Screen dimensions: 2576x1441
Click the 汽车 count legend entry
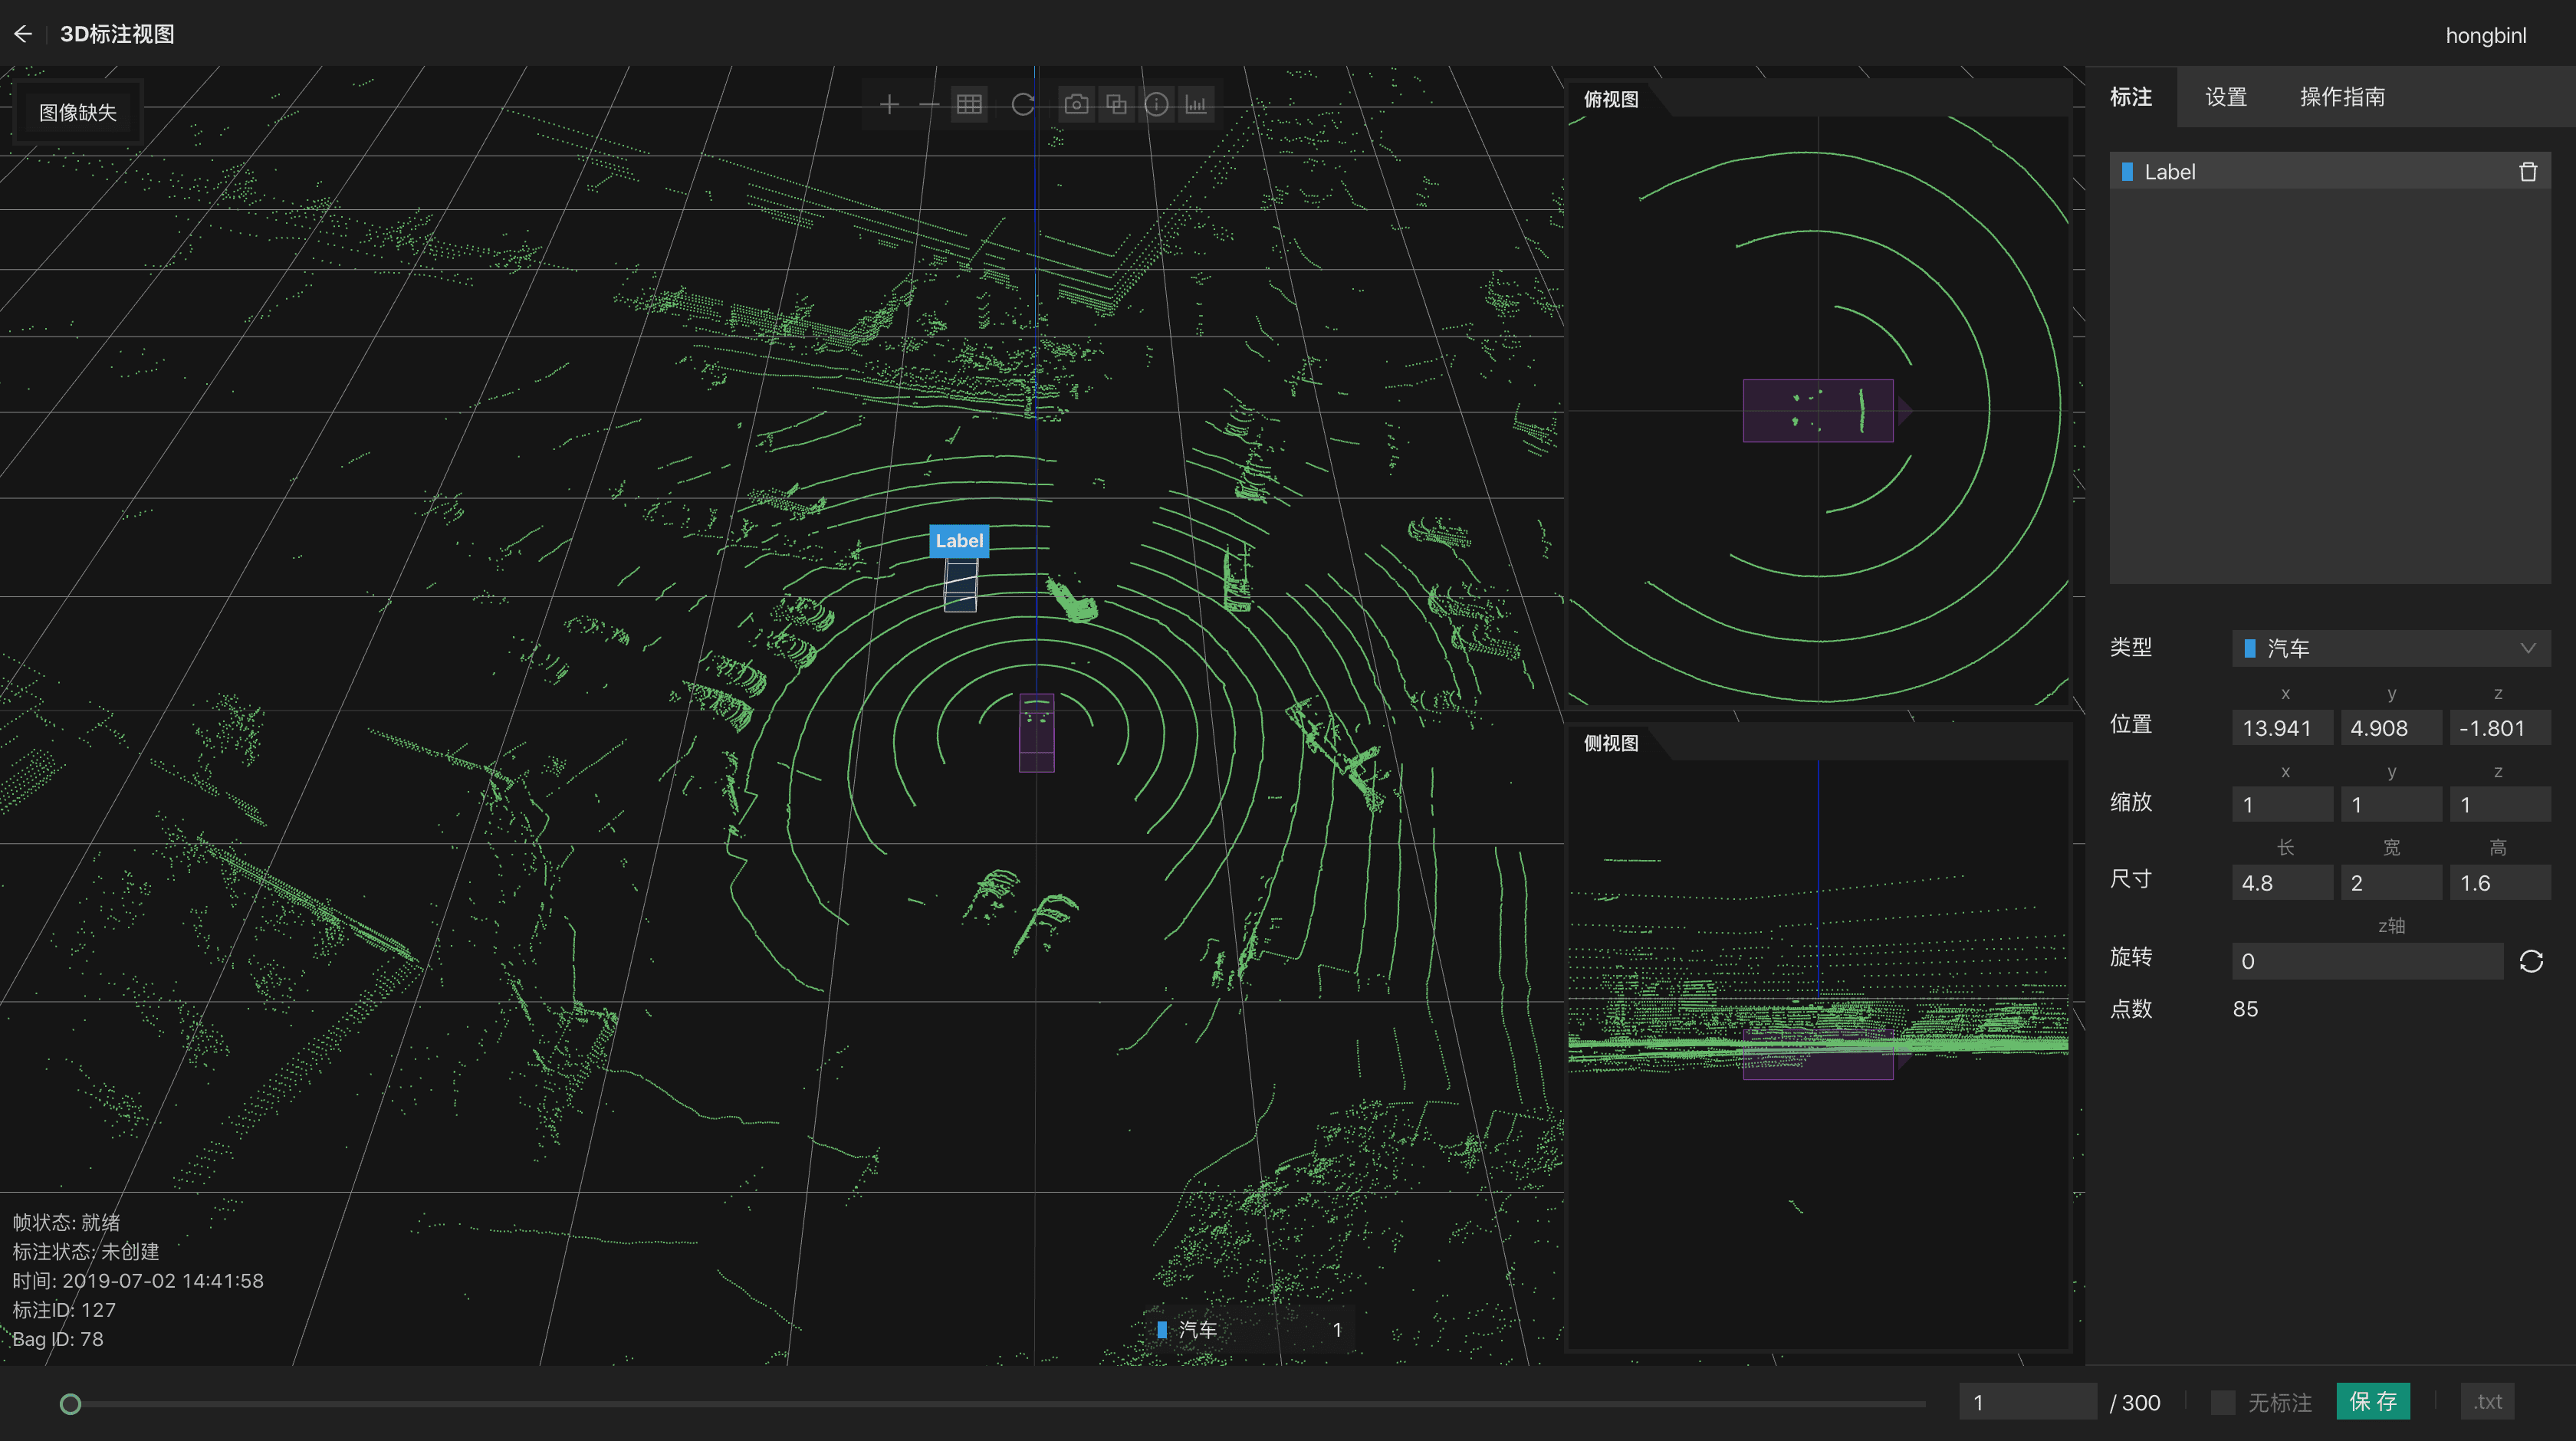pos(1250,1330)
